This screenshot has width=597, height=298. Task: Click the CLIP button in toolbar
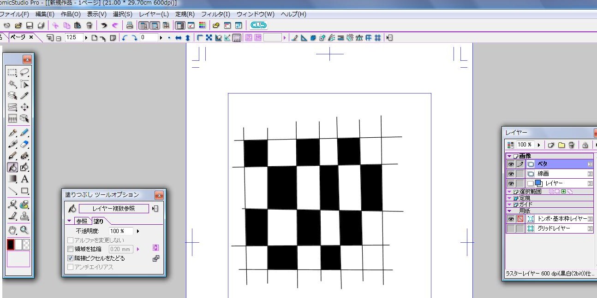258,25
